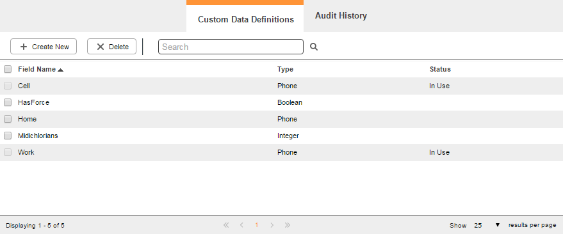Check the Cell row checkbox

click(8, 86)
